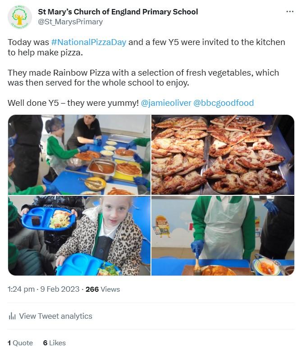
Task: Open the #NationalPizzaDay hashtag
Action: pyautogui.click(x=89, y=42)
